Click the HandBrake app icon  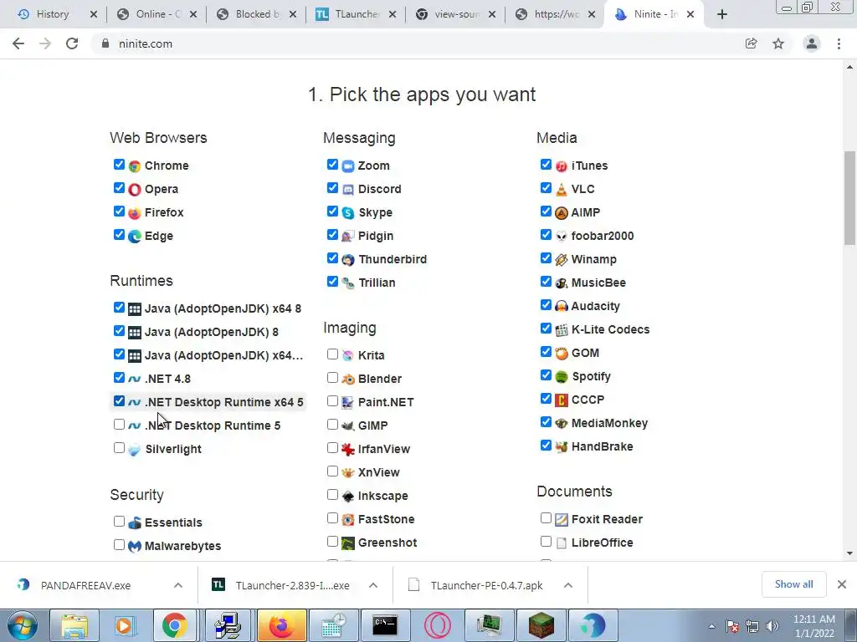561,446
